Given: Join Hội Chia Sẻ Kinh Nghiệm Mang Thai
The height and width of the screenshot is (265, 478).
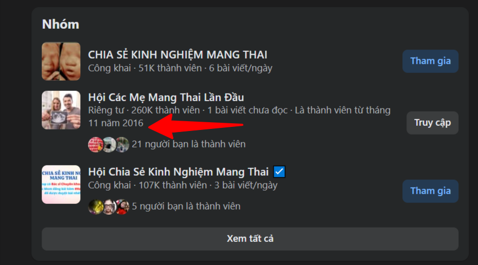Looking at the screenshot, I should point(430,191).
